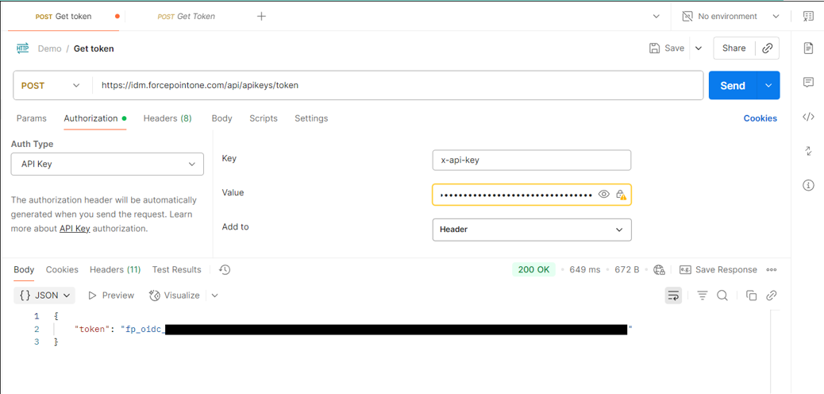Open the request info icon in sidebar
Screen dimensions: 824x394
808,185
